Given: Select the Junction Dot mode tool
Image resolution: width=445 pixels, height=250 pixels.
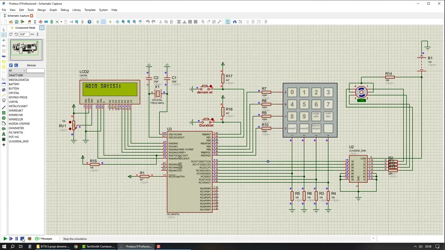Looking at the screenshot, I should [x=3, y=40].
